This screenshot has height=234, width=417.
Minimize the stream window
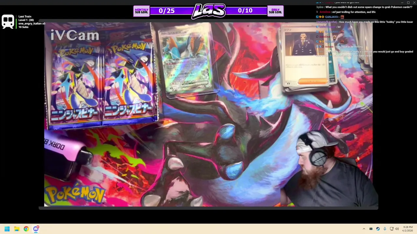click(x=402, y=3)
